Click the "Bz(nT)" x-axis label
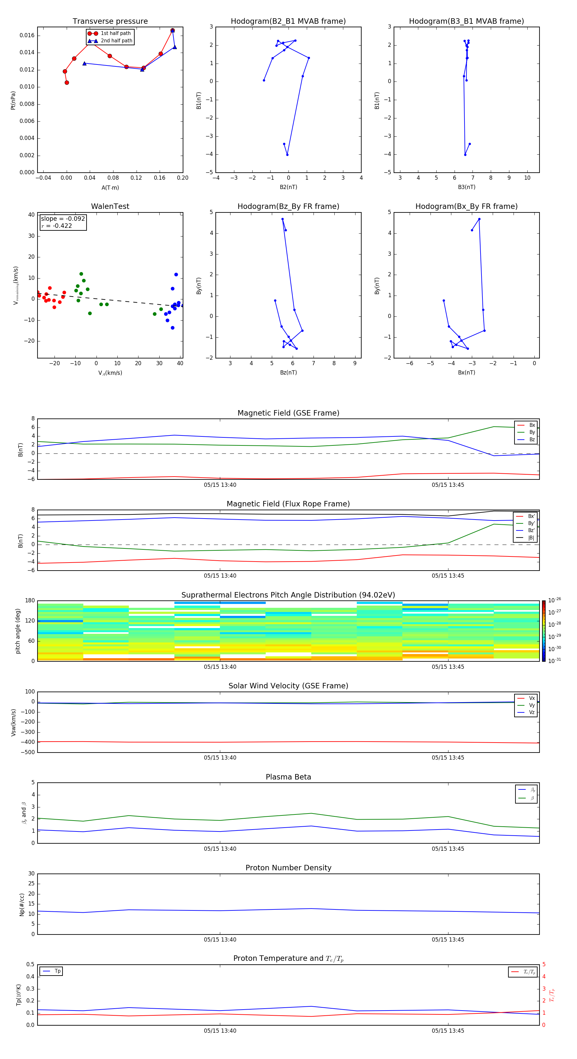577x1059 pixels. coord(288,373)
